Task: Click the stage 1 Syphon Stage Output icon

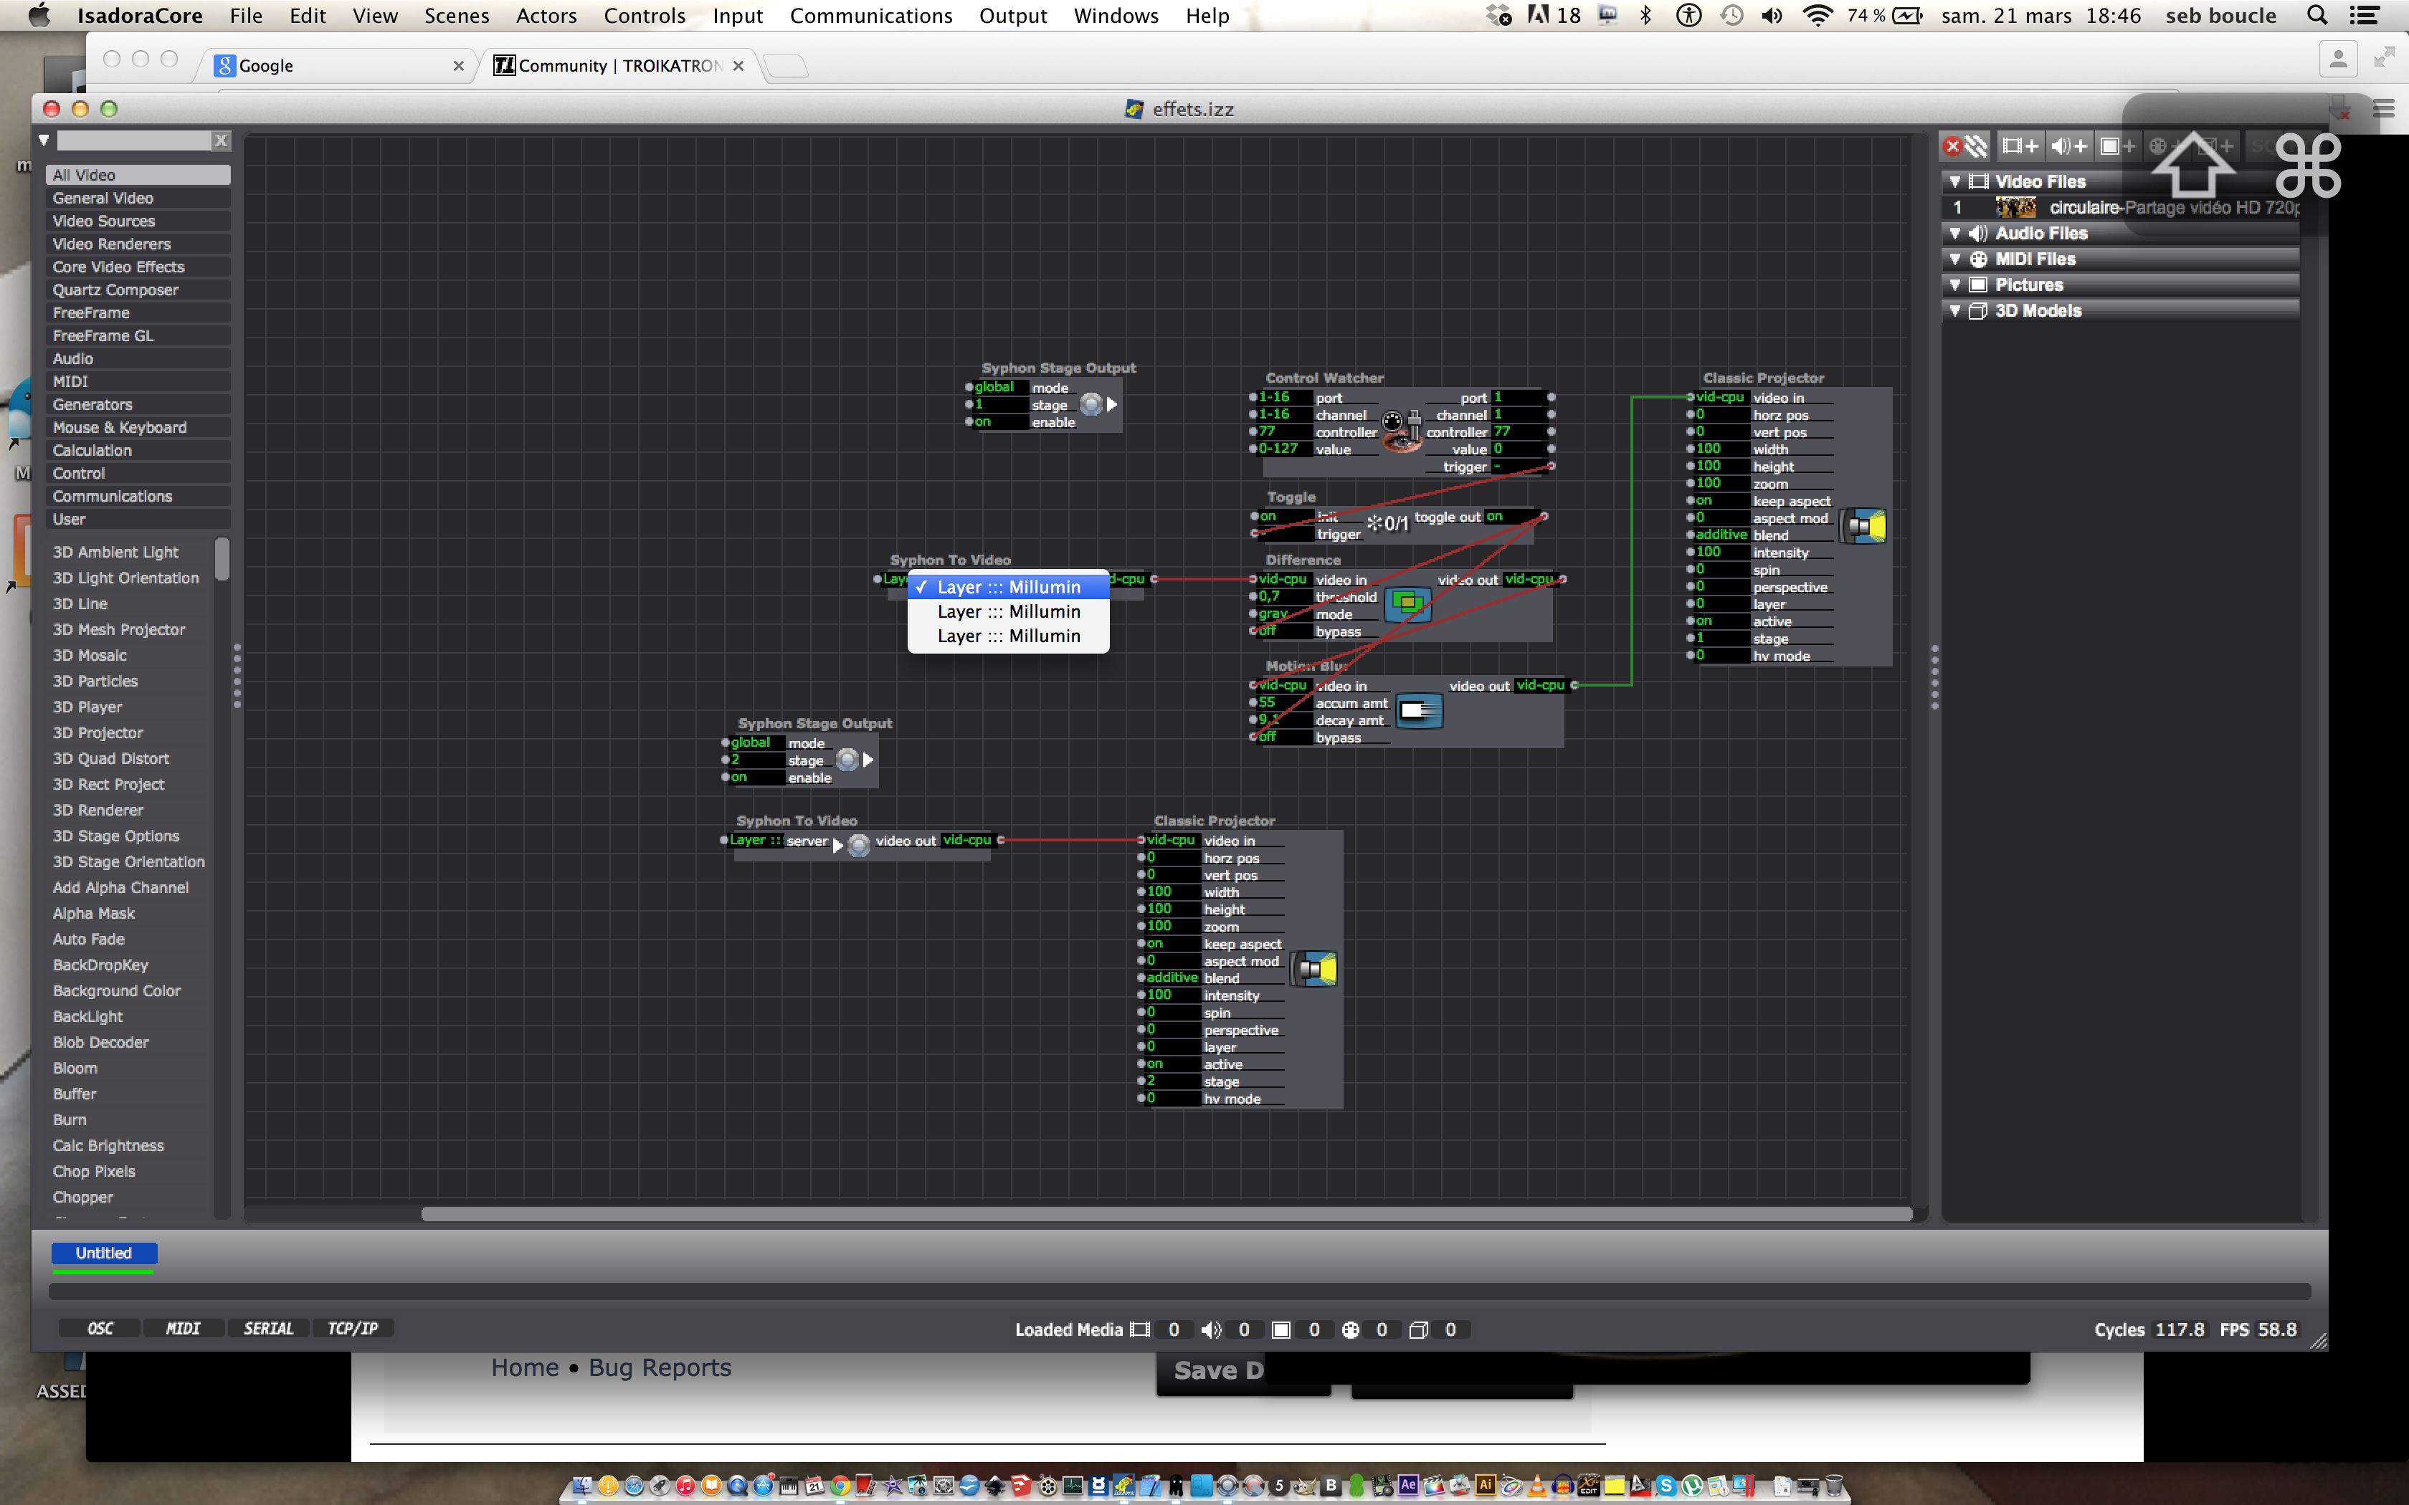Action: [1092, 404]
